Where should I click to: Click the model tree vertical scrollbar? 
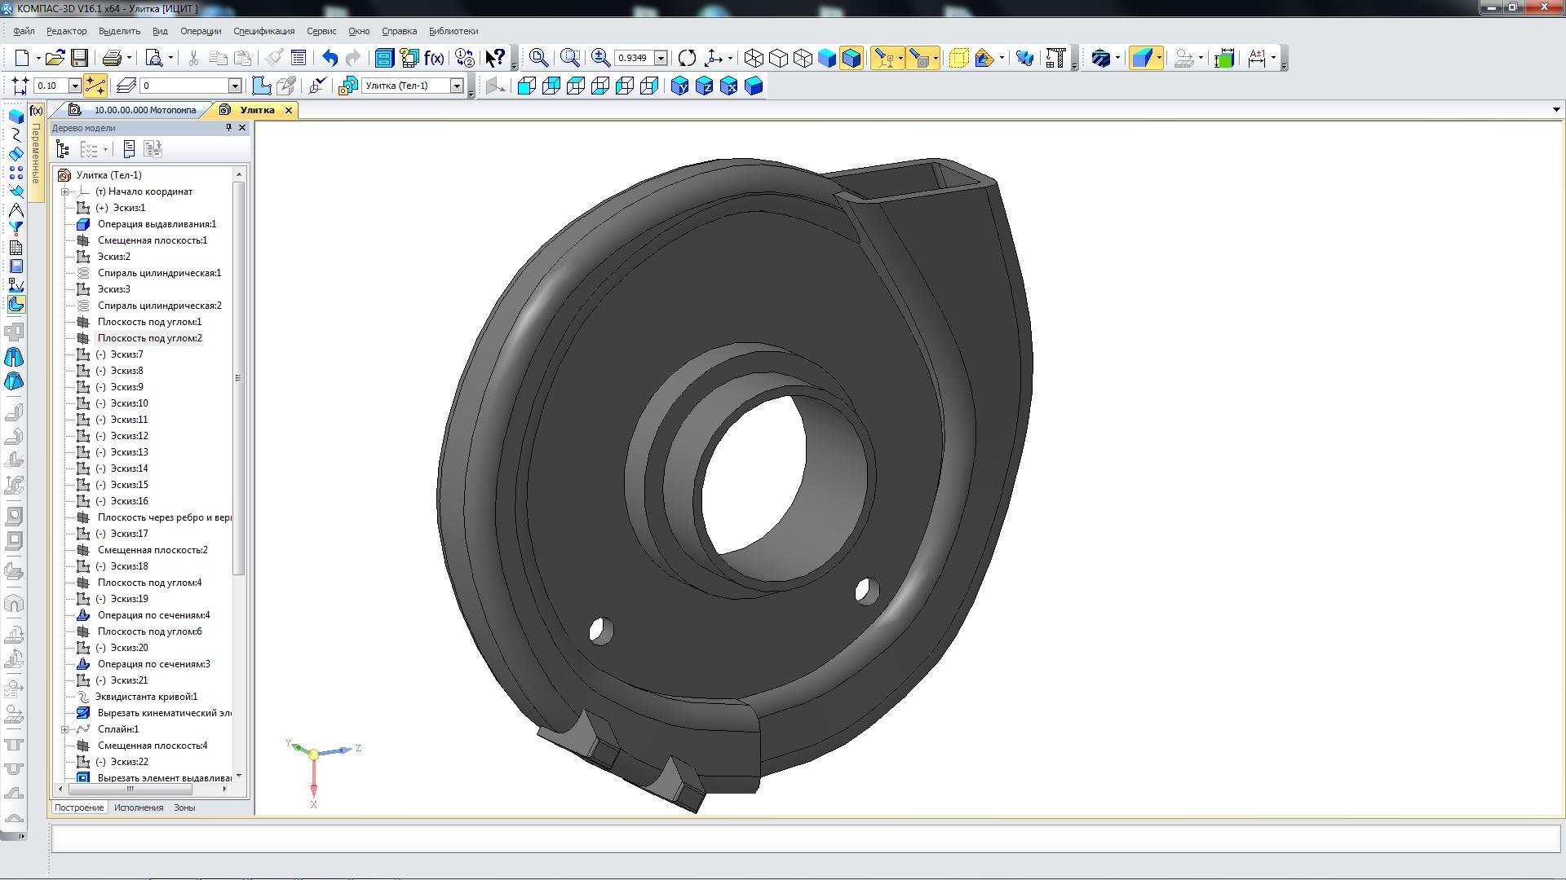coord(239,378)
